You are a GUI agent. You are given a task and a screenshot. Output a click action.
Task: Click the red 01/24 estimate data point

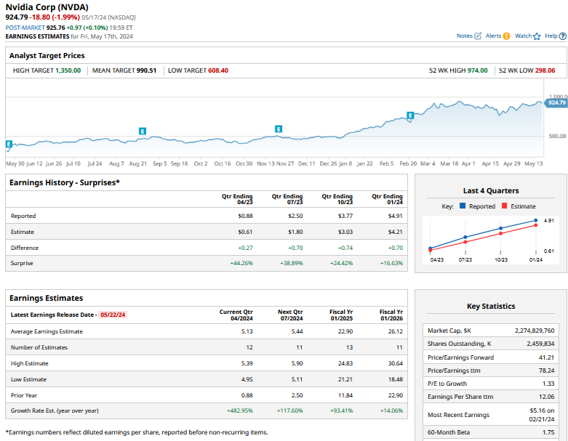(x=536, y=225)
